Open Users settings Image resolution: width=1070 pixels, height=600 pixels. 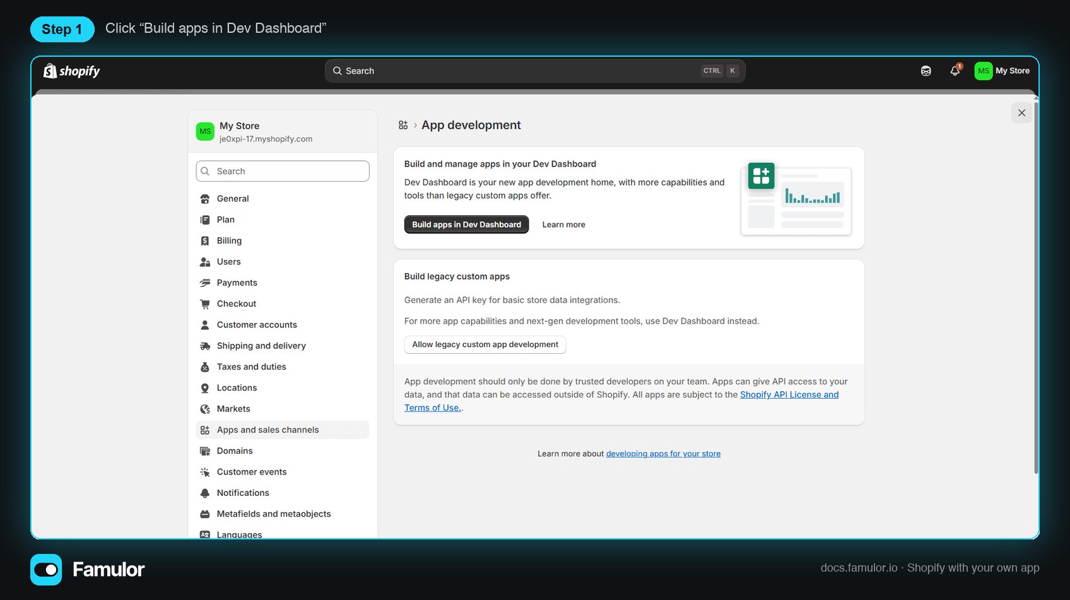point(283,262)
